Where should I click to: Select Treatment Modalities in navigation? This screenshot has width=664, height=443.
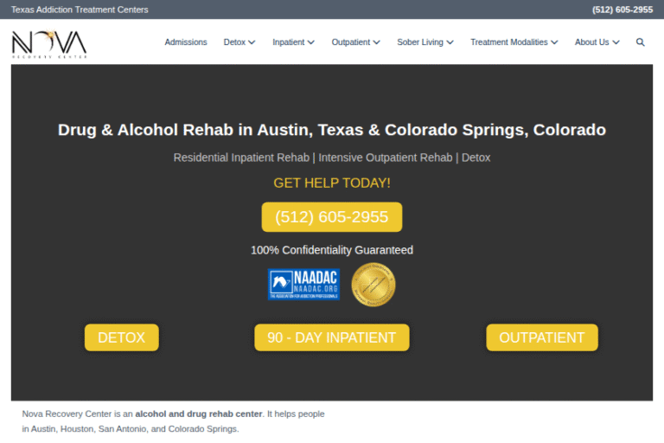pos(509,42)
